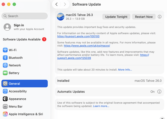
Task: Click the Update Tonight button
Action: coord(116,17)
